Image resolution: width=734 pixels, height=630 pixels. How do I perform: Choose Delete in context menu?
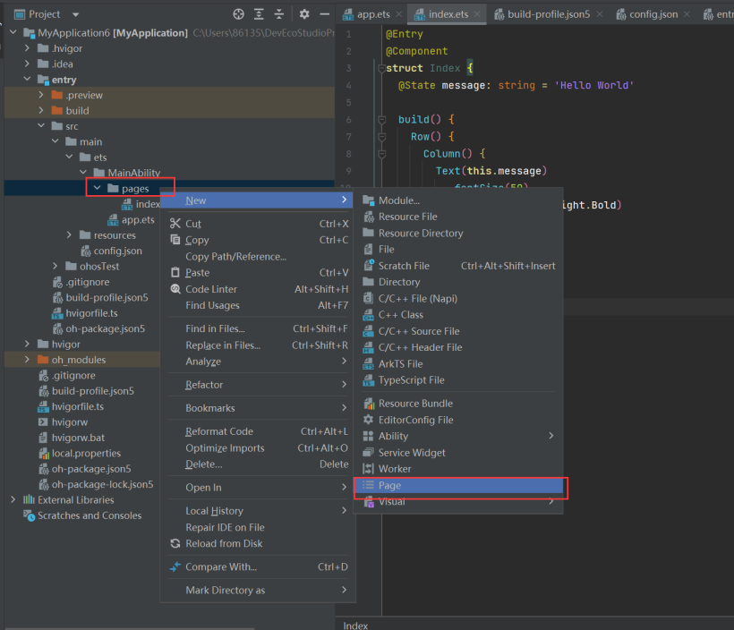pyautogui.click(x=259, y=464)
